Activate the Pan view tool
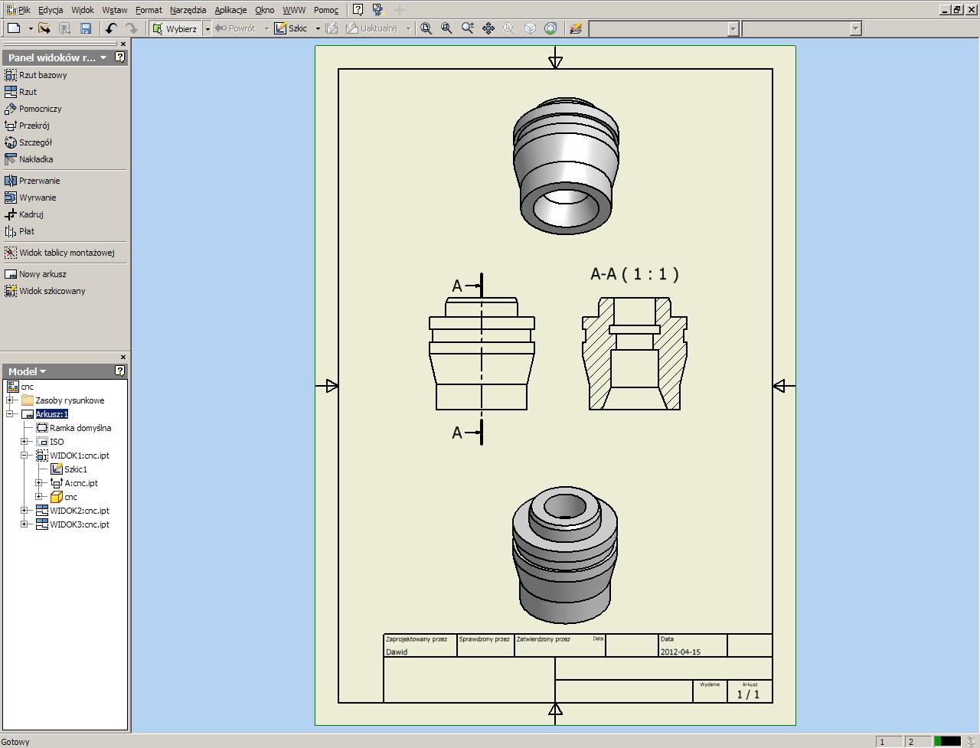Image resolution: width=980 pixels, height=748 pixels. click(x=488, y=28)
